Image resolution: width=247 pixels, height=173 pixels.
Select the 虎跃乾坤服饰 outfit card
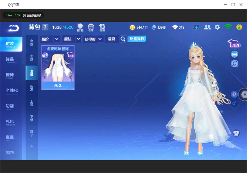pos(58,67)
